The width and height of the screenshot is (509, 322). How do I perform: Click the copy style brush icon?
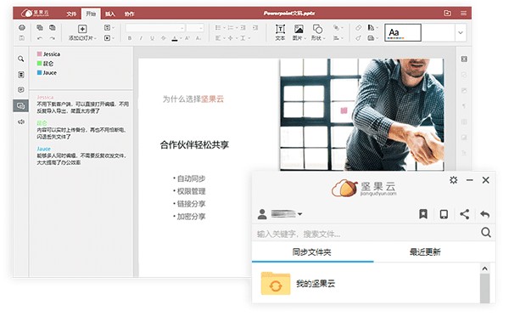point(358,38)
